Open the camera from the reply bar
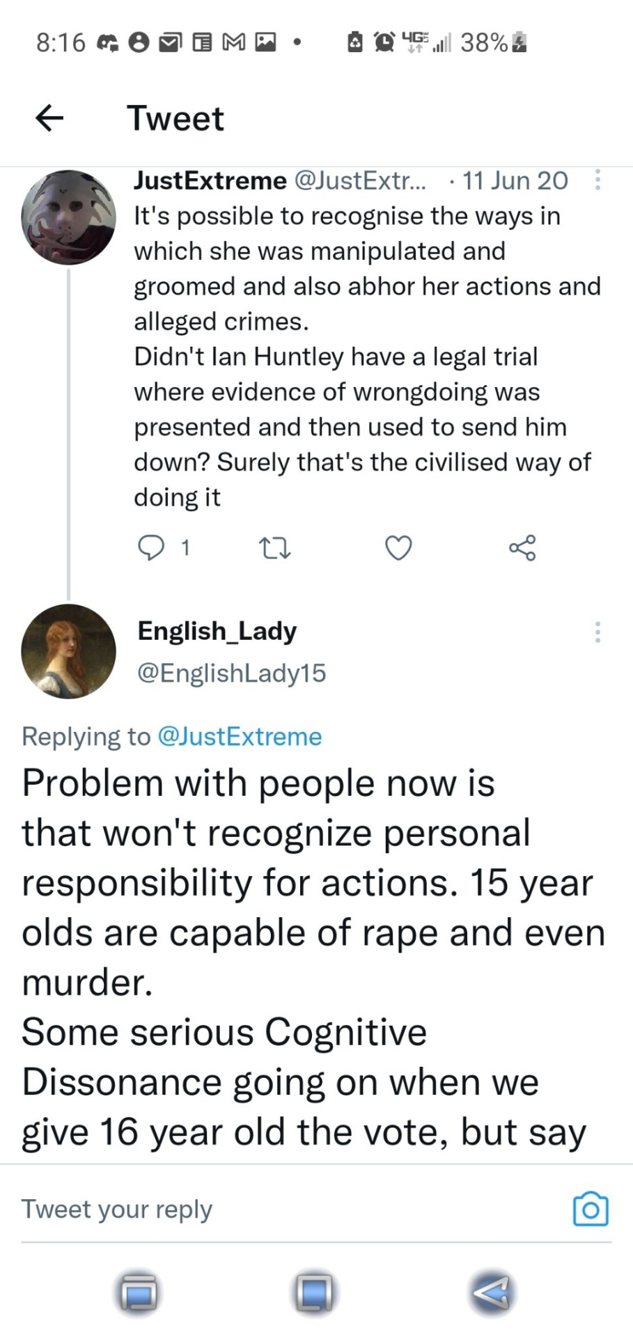The width and height of the screenshot is (633, 1337). (590, 1209)
